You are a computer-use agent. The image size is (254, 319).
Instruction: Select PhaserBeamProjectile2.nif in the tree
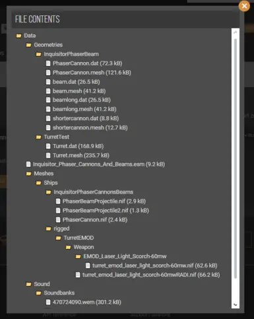click(x=106, y=211)
